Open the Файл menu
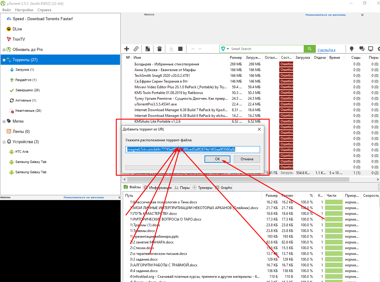 [6, 10]
